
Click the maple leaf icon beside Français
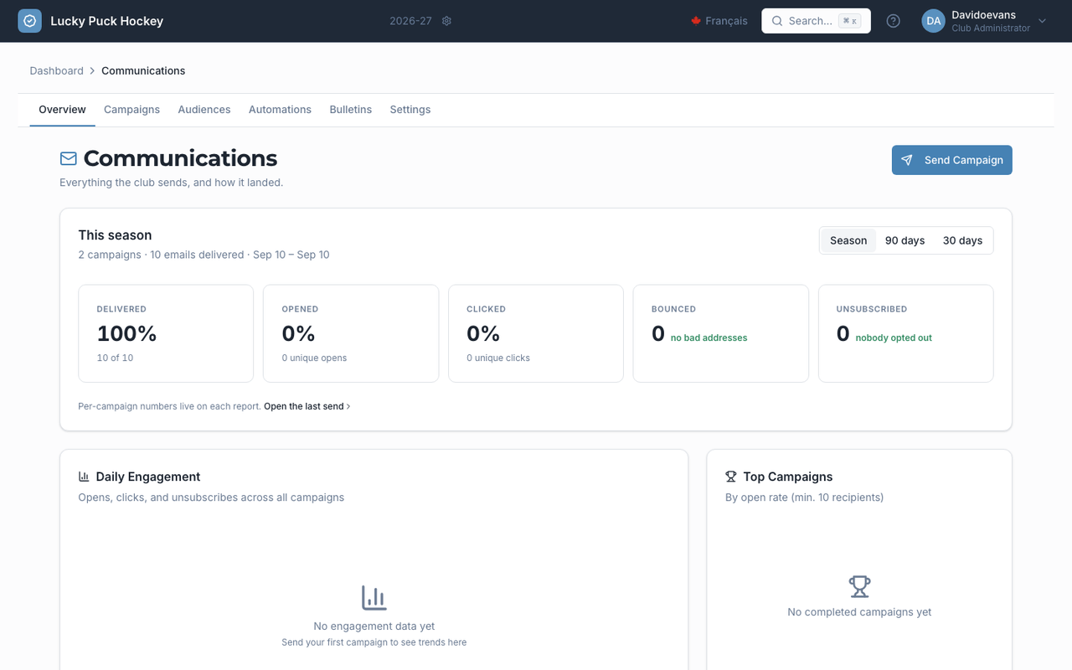tap(695, 21)
